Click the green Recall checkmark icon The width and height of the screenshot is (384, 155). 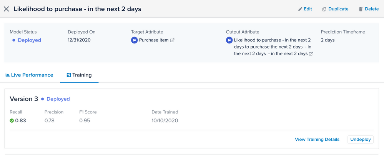tap(12, 120)
